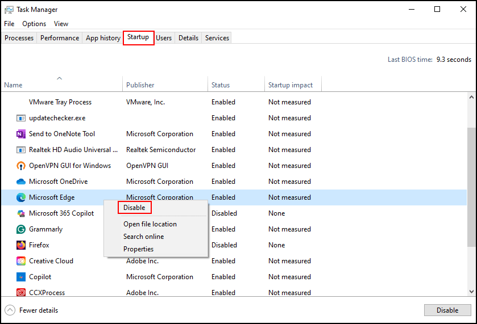
Task: Switch to the Performance tab
Action: pos(60,38)
